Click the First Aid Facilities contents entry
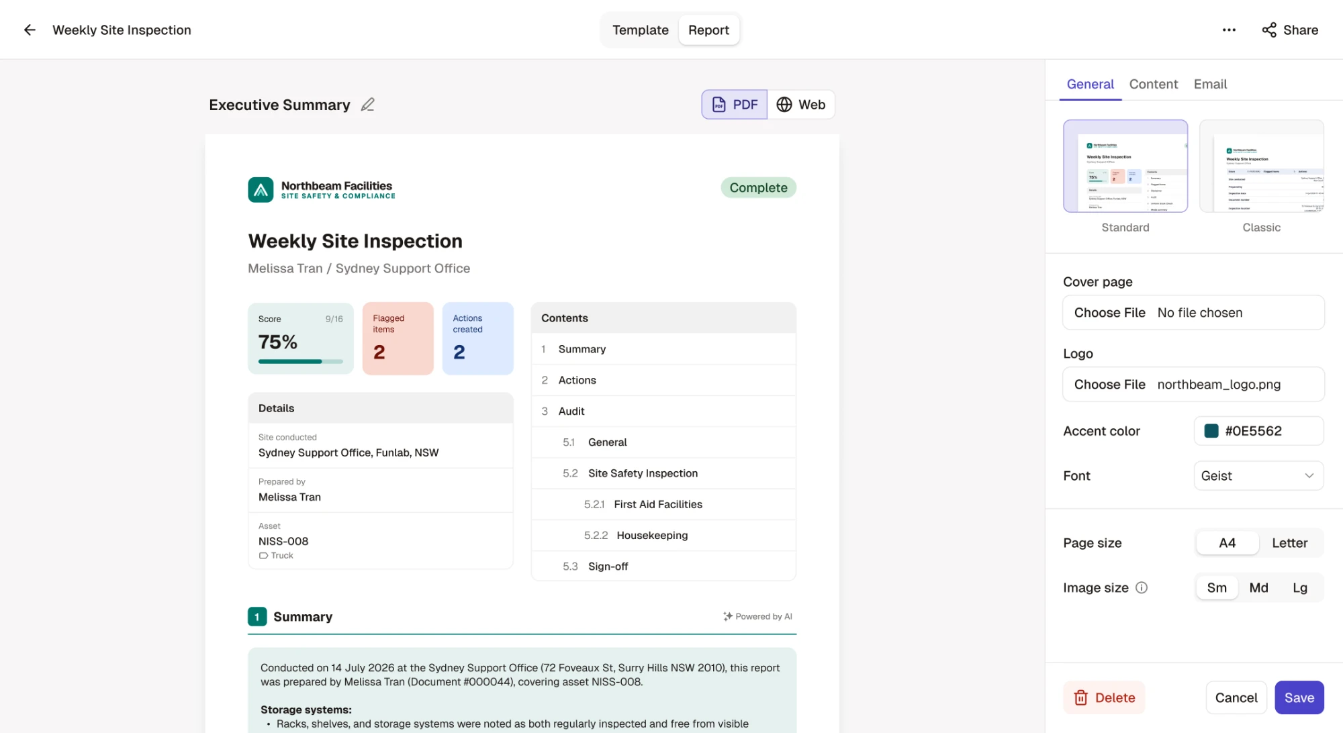The image size is (1343, 733). (663, 504)
